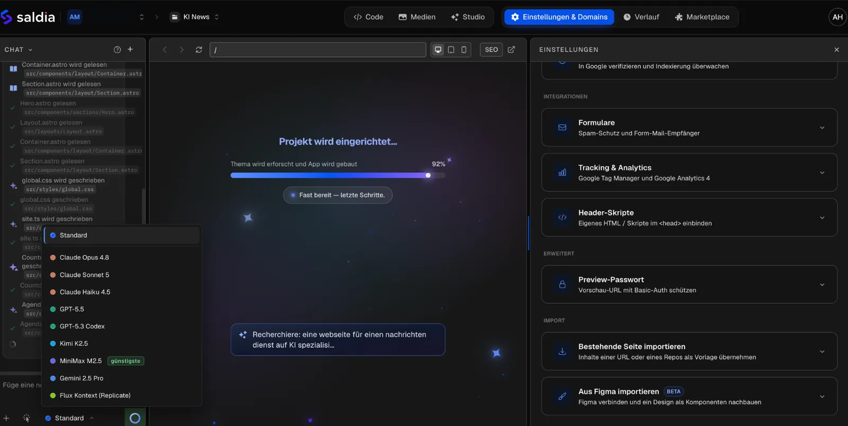Viewport: 848px width, 426px height.
Task: Click the saldia logo
Action: point(28,17)
